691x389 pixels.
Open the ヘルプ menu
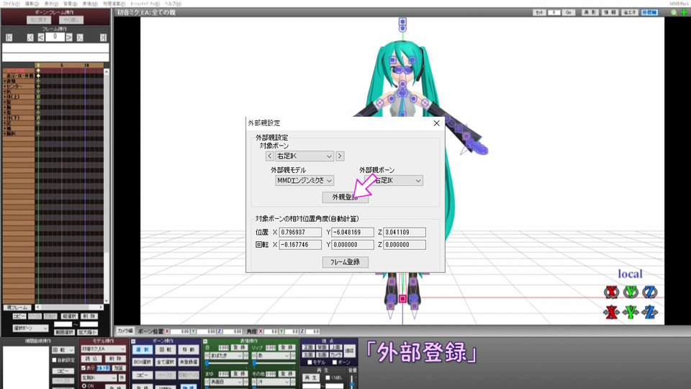173,3
